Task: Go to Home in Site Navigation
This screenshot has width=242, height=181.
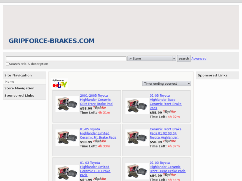Action: [10, 82]
